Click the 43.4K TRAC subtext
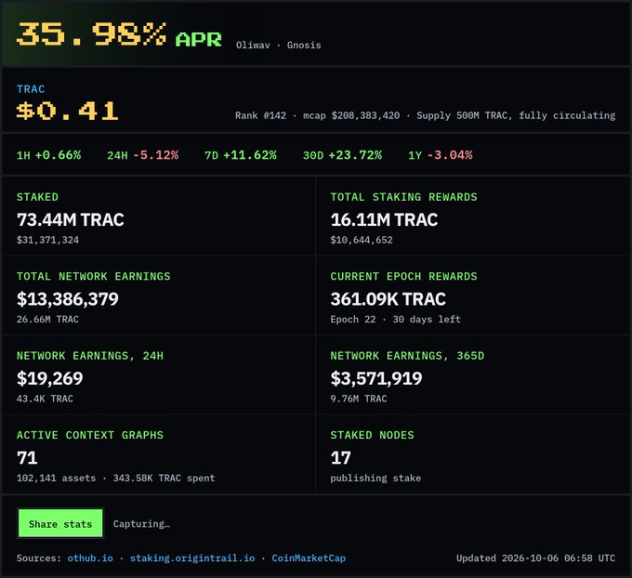Image resolution: width=632 pixels, height=578 pixels. point(45,399)
